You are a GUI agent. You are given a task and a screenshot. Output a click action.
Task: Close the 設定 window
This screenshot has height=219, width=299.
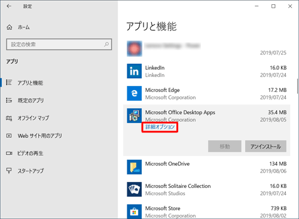[x=290, y=6]
